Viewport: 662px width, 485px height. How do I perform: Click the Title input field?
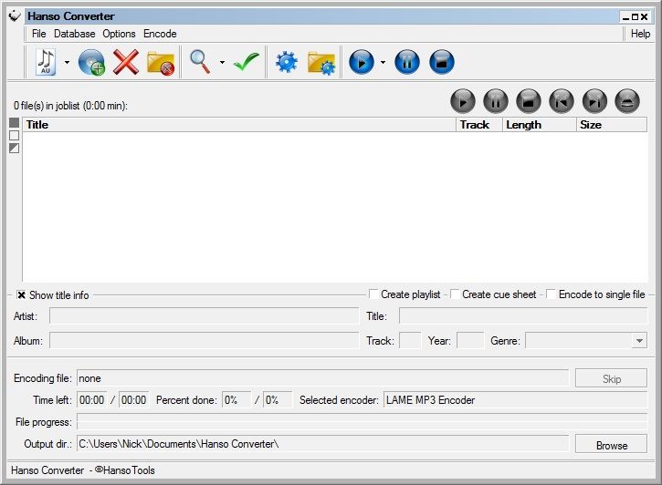[523, 315]
